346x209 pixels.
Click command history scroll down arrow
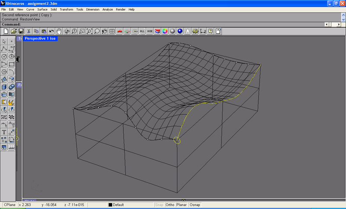click(x=343, y=19)
